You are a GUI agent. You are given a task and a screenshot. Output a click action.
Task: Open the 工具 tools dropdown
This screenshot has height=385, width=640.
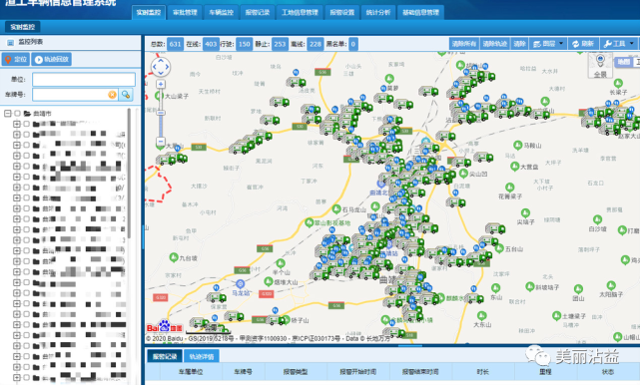pos(618,44)
